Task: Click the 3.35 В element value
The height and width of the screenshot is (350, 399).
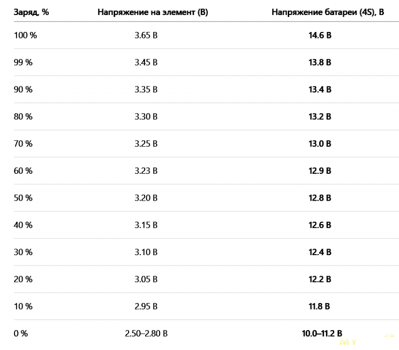Action: [x=146, y=89]
